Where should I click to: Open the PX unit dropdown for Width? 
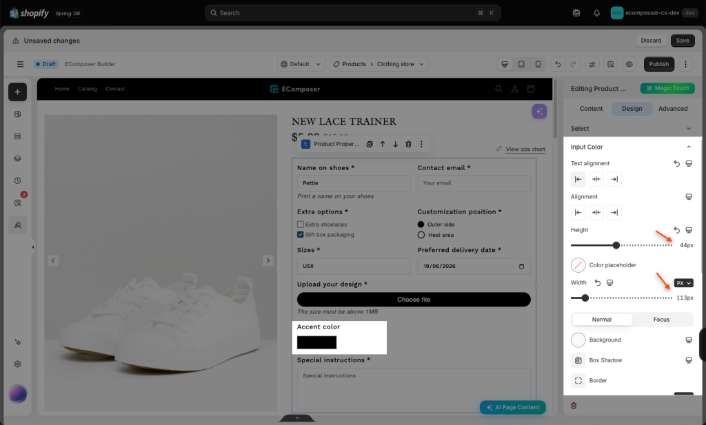point(683,283)
